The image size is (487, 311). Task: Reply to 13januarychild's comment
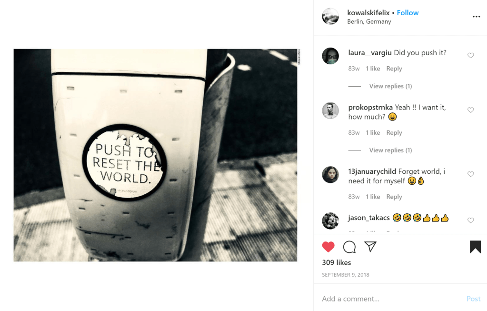[394, 197]
